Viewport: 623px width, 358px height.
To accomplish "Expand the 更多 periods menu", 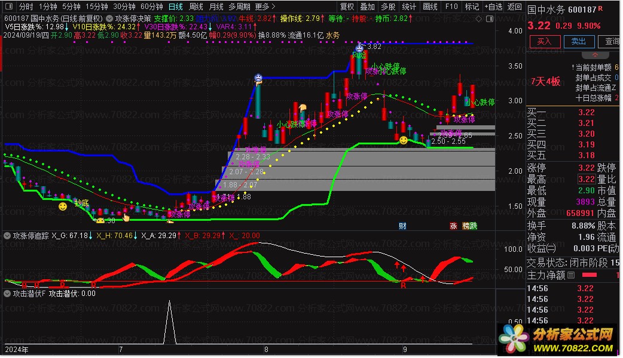I will click(x=265, y=7).
